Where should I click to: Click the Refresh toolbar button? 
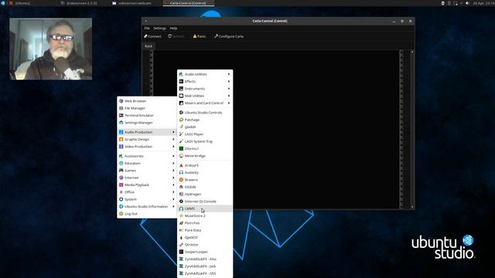coord(176,36)
